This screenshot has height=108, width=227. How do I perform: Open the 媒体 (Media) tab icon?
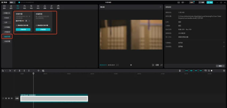pos(4,7)
